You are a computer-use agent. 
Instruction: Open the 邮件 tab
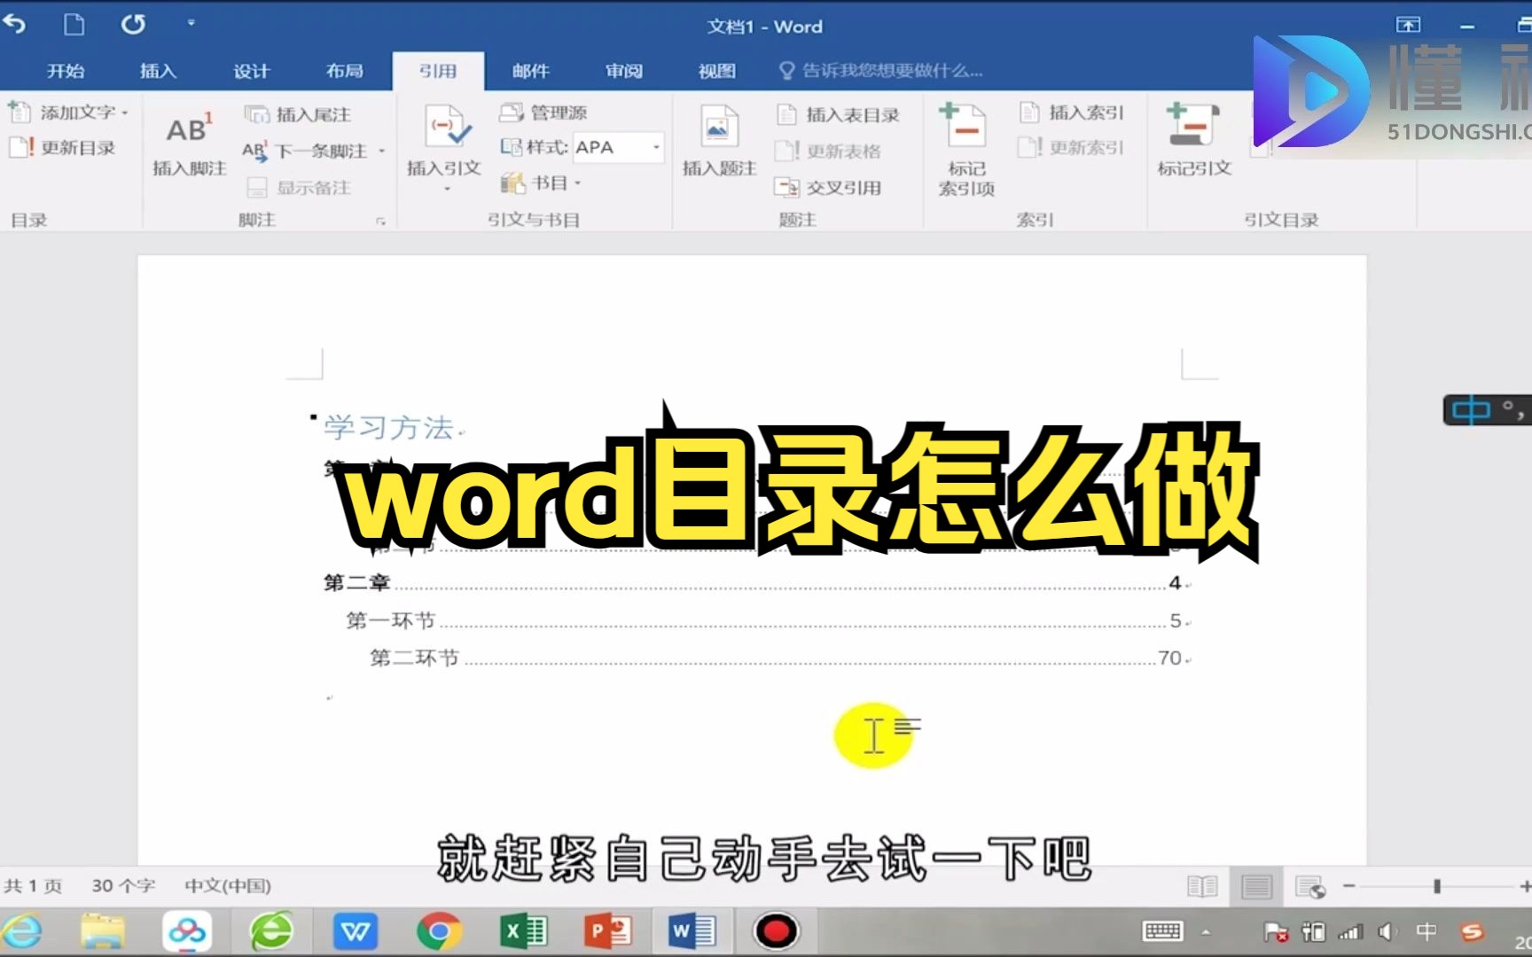tap(530, 71)
